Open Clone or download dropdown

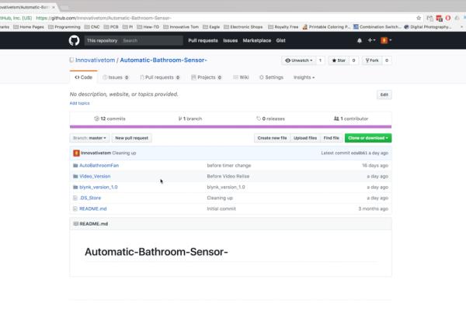pyautogui.click(x=368, y=138)
